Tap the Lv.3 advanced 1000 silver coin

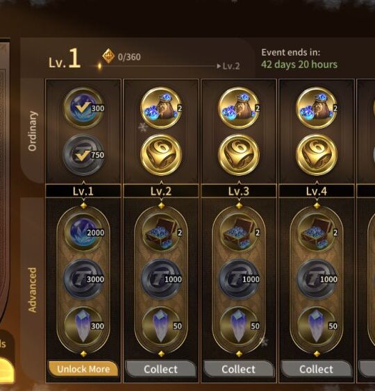point(239,279)
